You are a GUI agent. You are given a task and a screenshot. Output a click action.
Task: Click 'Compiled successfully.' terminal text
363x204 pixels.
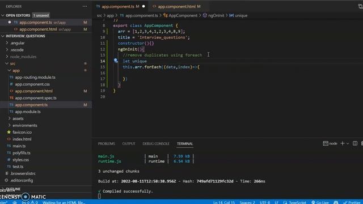click(128, 192)
